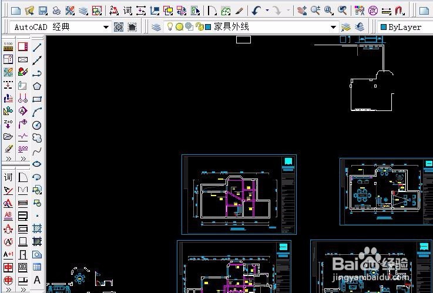Save the drawing with the floppy disk icon
Viewport: 433px width, 293px height.
(43, 11)
